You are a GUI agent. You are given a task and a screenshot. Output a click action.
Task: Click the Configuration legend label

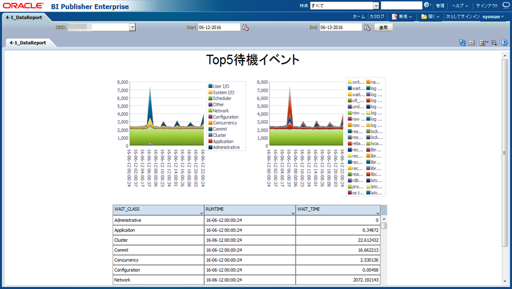[225, 117]
